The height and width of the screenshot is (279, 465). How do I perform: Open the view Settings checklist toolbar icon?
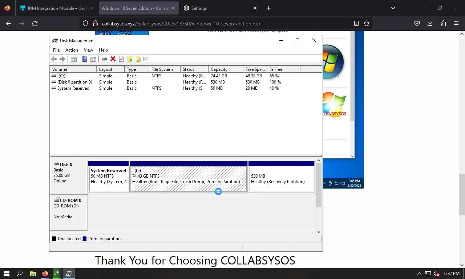tap(146, 59)
